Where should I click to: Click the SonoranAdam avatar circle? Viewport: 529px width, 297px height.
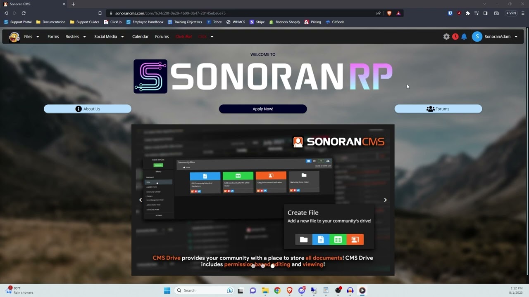click(477, 37)
